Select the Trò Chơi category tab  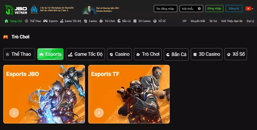(x=148, y=54)
